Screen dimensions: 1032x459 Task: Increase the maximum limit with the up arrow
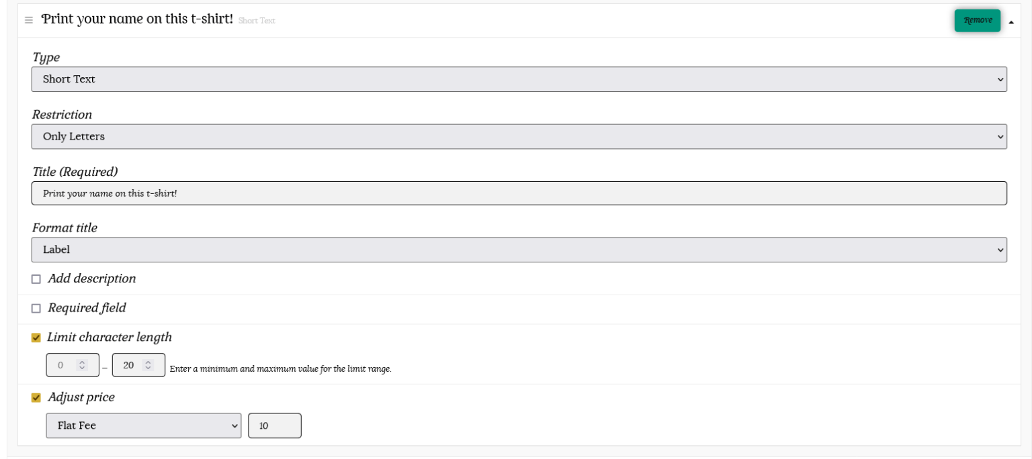click(148, 362)
